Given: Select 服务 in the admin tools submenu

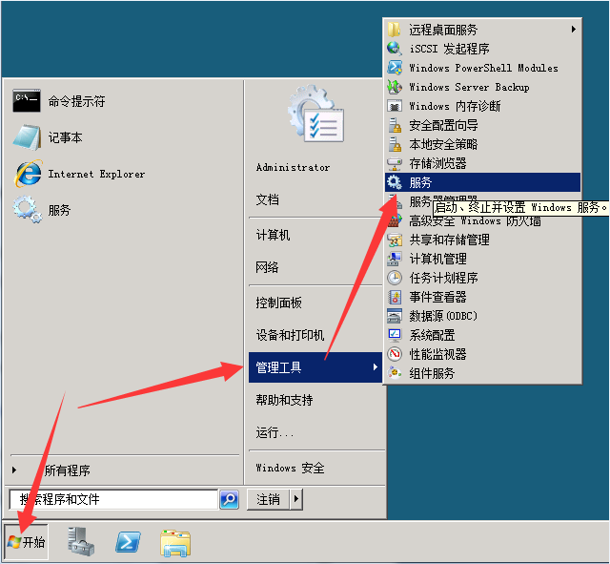Looking at the screenshot, I should [x=420, y=182].
